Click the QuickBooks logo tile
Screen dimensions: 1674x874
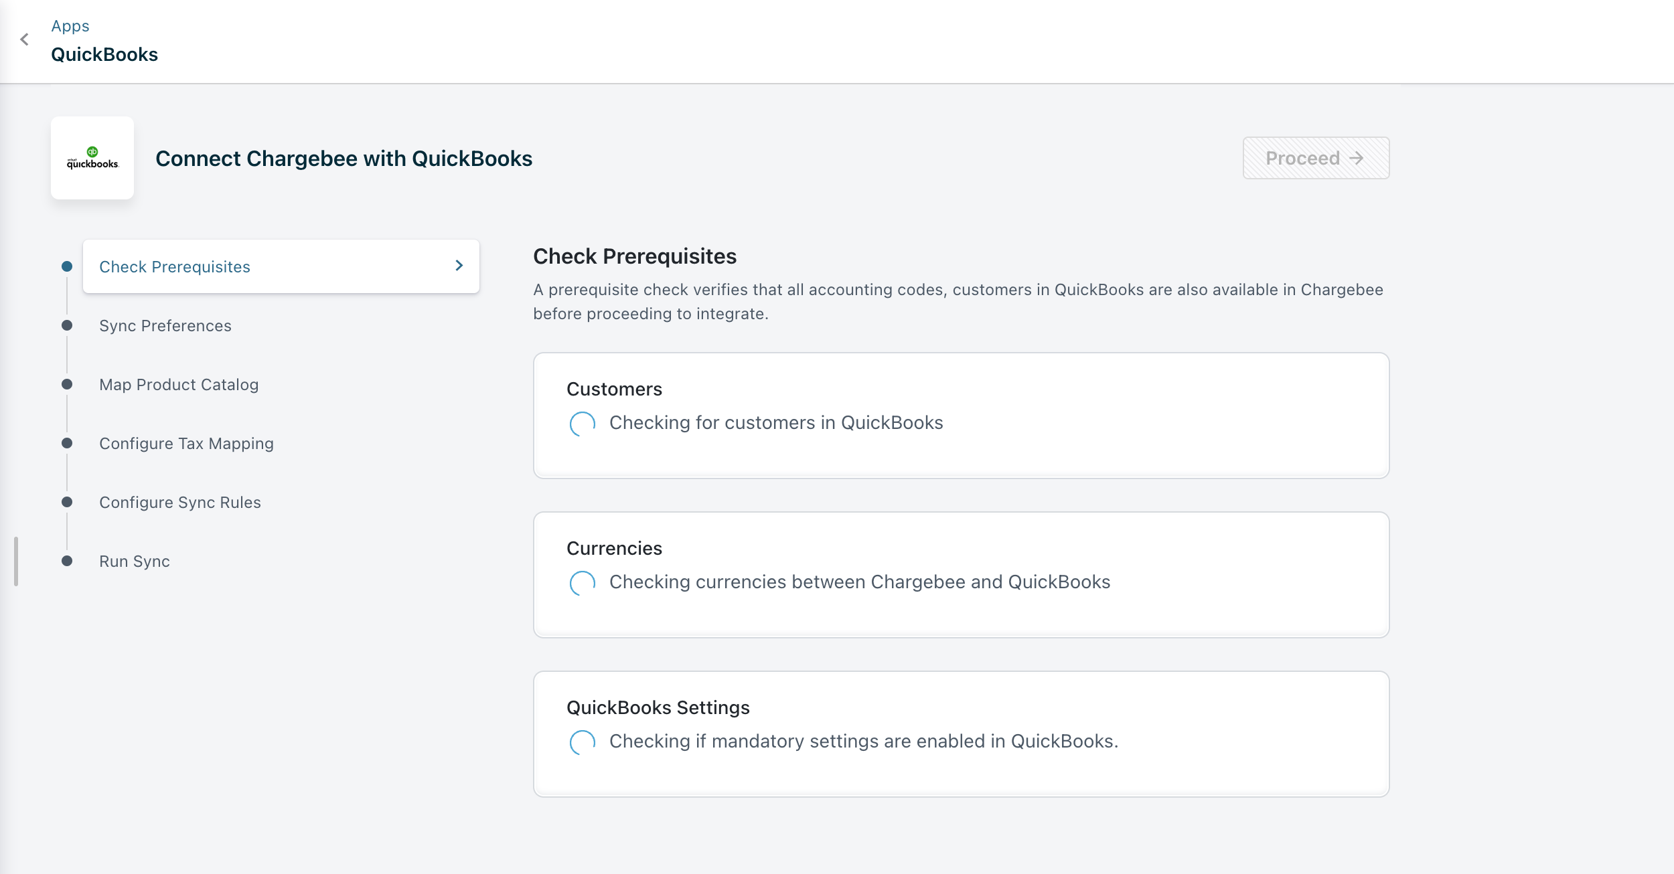pos(92,158)
